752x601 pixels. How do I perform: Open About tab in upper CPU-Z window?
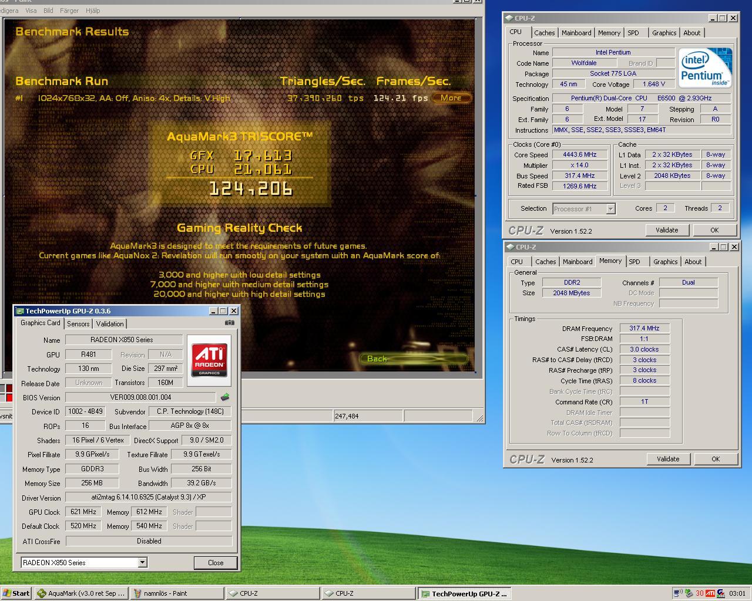coord(692,33)
